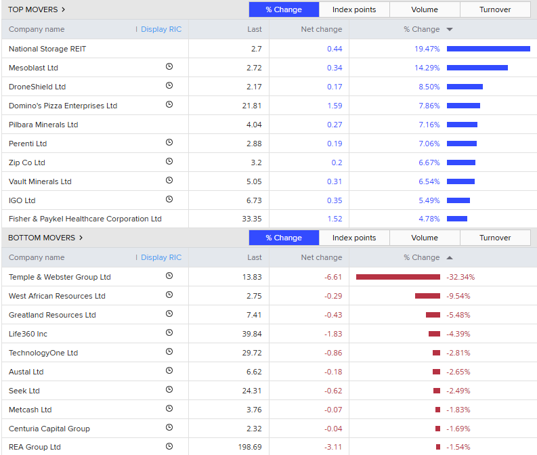Click clock icon for Domino's Pizza Enterprises
537x455 pixels.
pyautogui.click(x=169, y=105)
